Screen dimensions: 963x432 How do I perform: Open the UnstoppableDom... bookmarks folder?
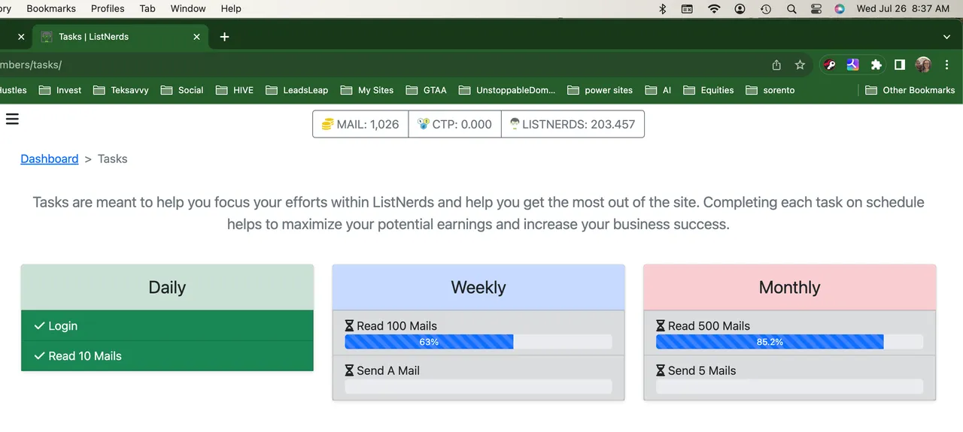tap(507, 90)
